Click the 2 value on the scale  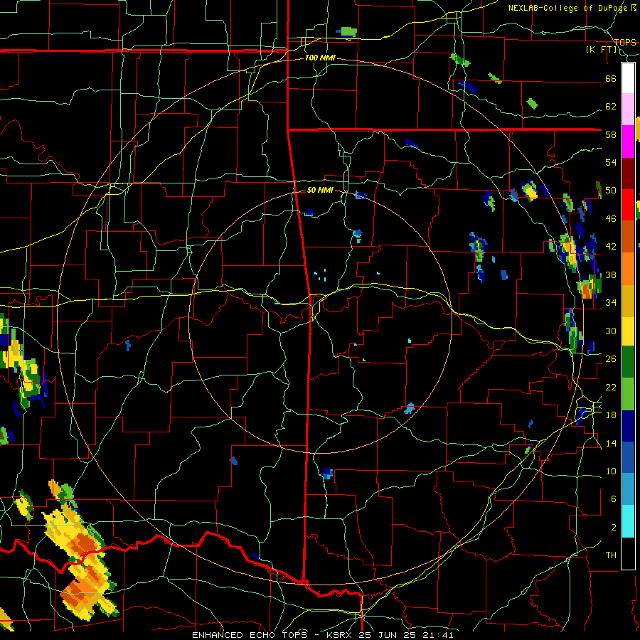tap(614, 527)
